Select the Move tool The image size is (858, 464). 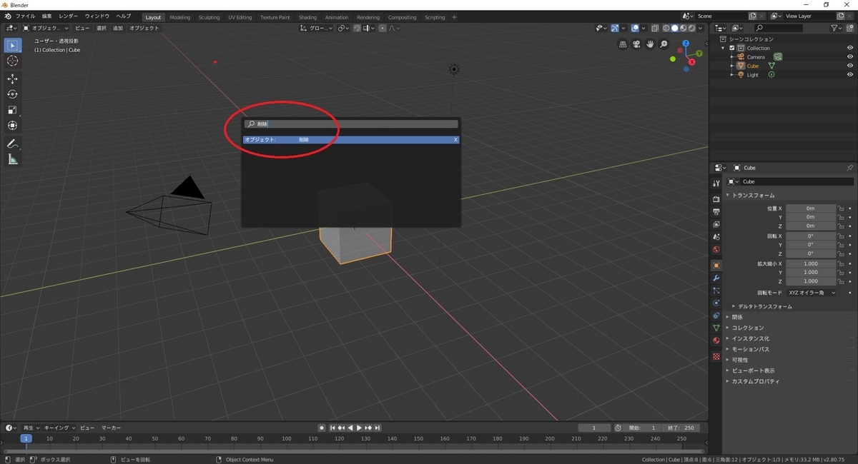(x=12, y=79)
